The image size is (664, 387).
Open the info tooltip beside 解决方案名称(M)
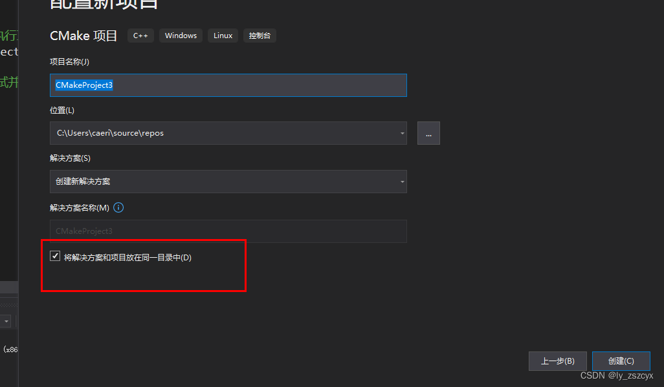(x=118, y=207)
